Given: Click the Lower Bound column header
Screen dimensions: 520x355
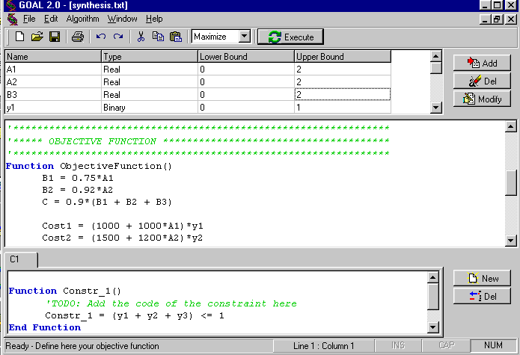Looking at the screenshot, I should point(246,57).
